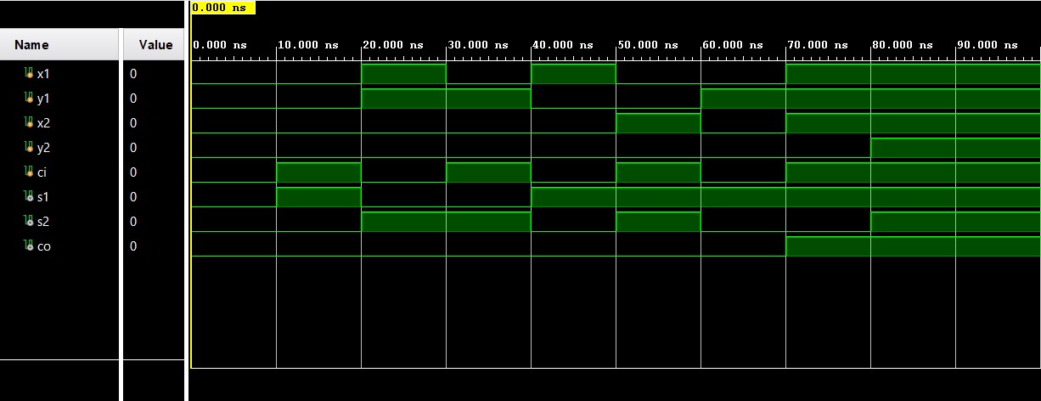Select the yellow 0.000 ns cursor label
The height and width of the screenshot is (401, 1041).
222,8
